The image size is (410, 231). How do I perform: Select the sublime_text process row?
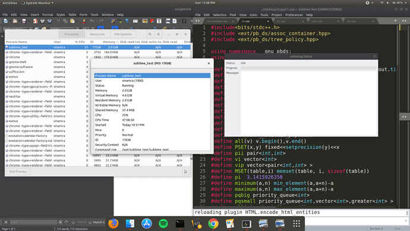[98, 47]
